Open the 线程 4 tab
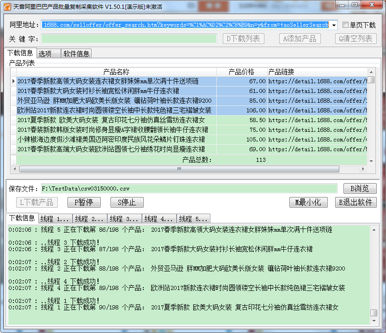The width and height of the screenshot is (386, 333). click(159, 219)
